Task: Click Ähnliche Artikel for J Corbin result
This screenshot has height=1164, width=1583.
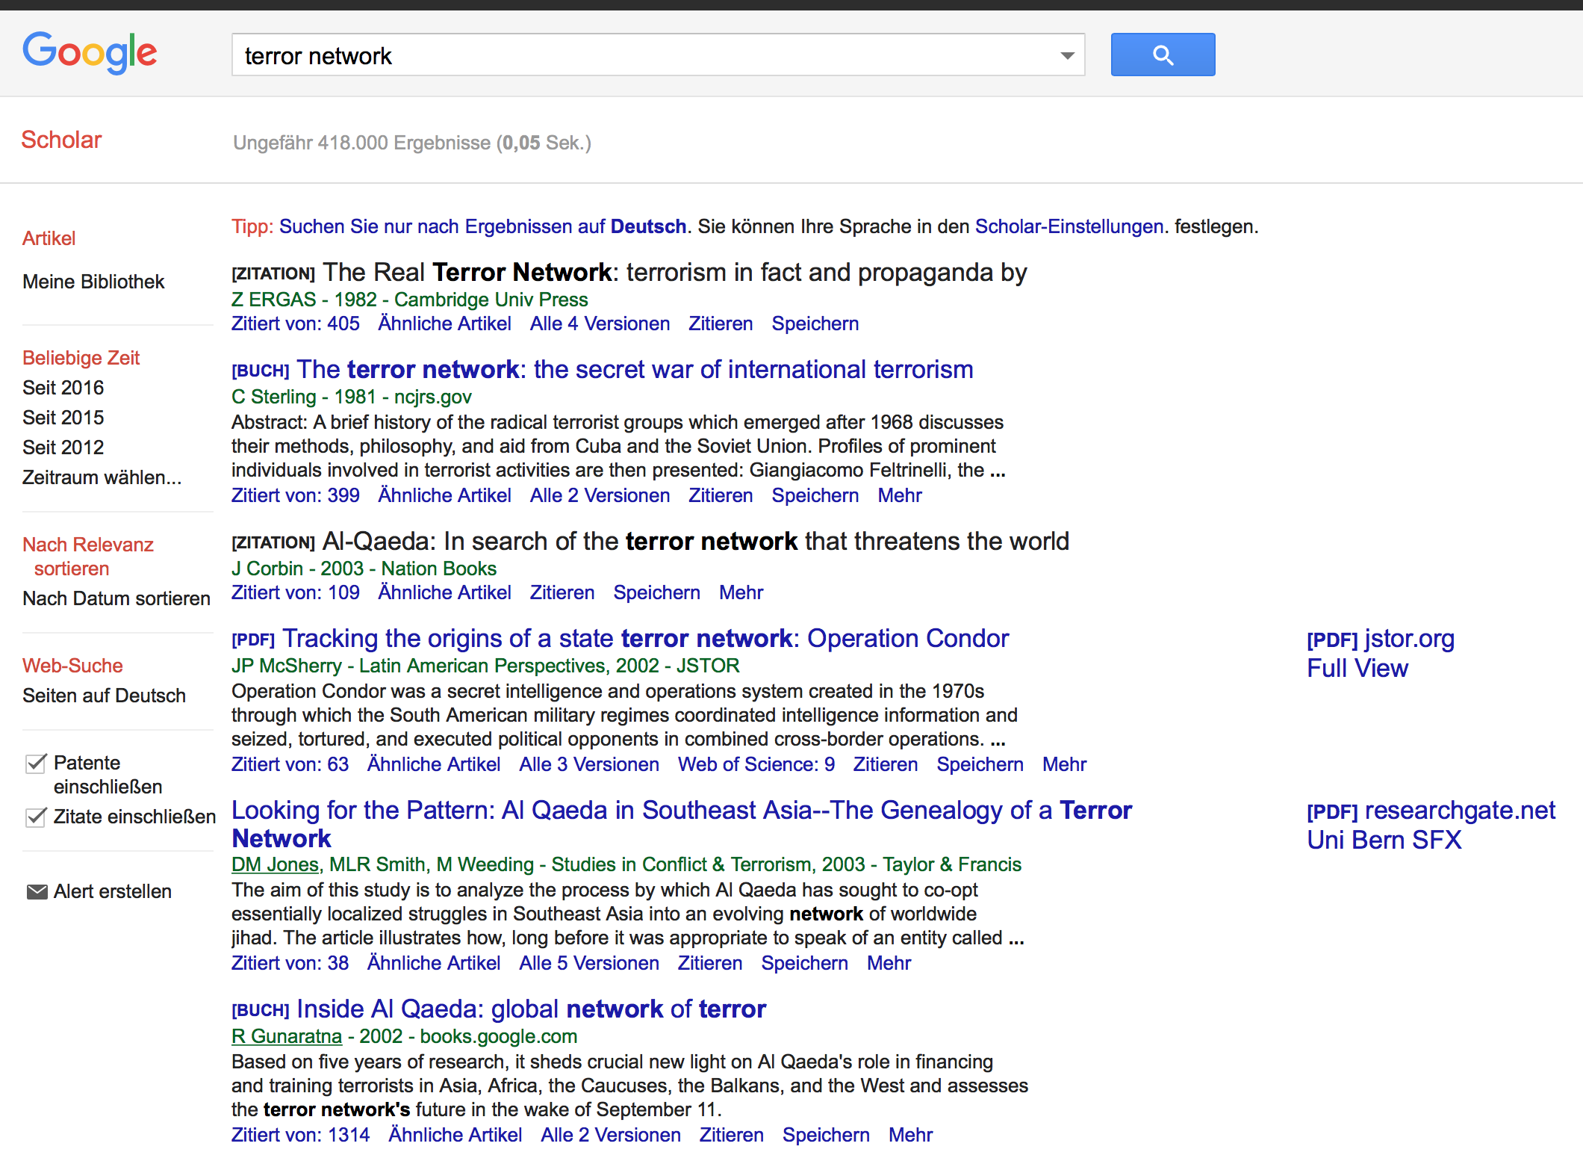Action: [x=444, y=592]
